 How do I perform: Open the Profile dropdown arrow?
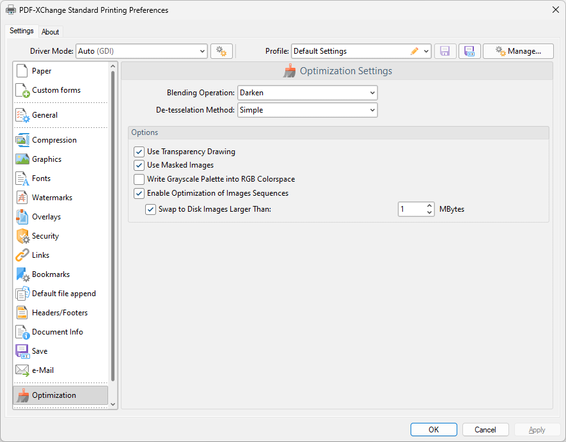coord(426,51)
